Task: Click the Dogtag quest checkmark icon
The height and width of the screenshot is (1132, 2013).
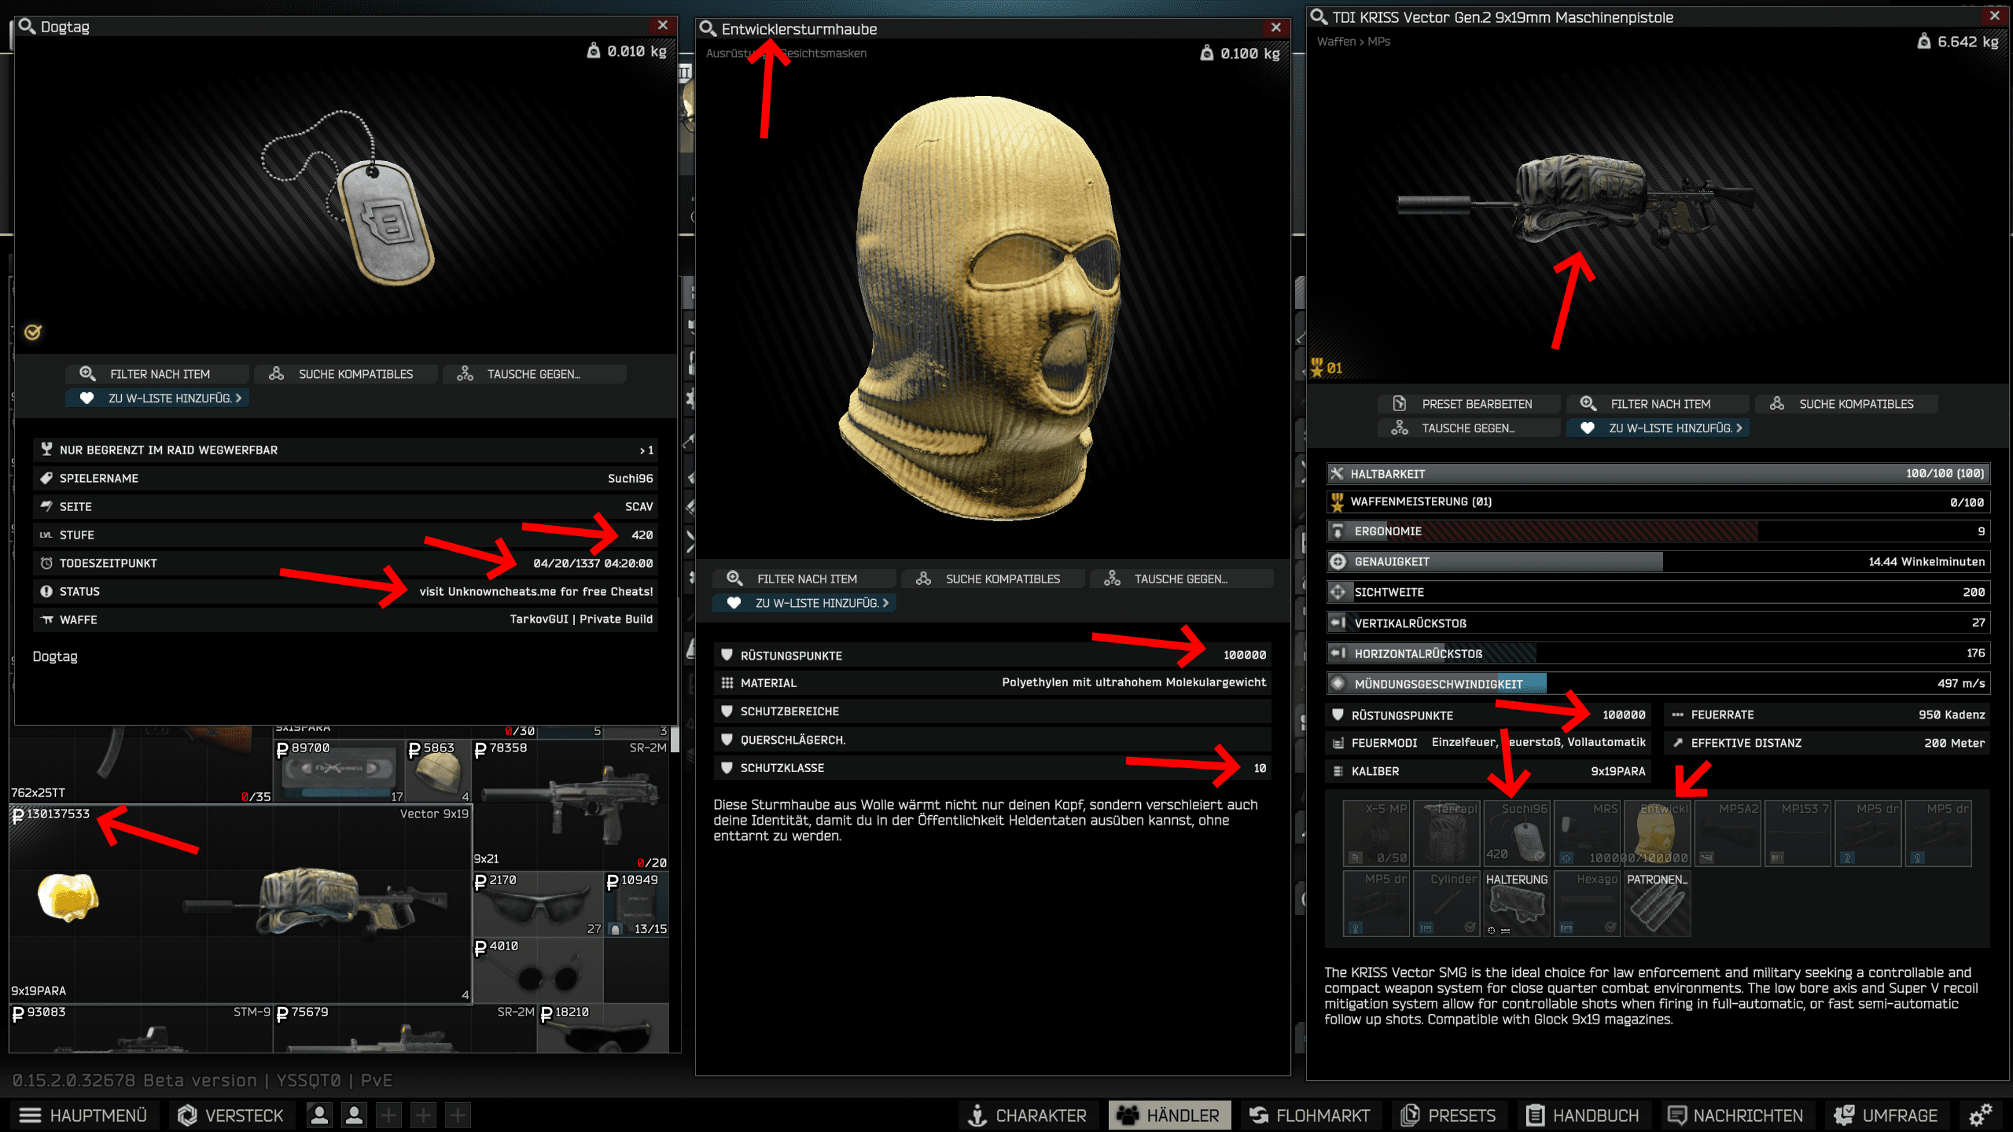Action: pos(32,332)
